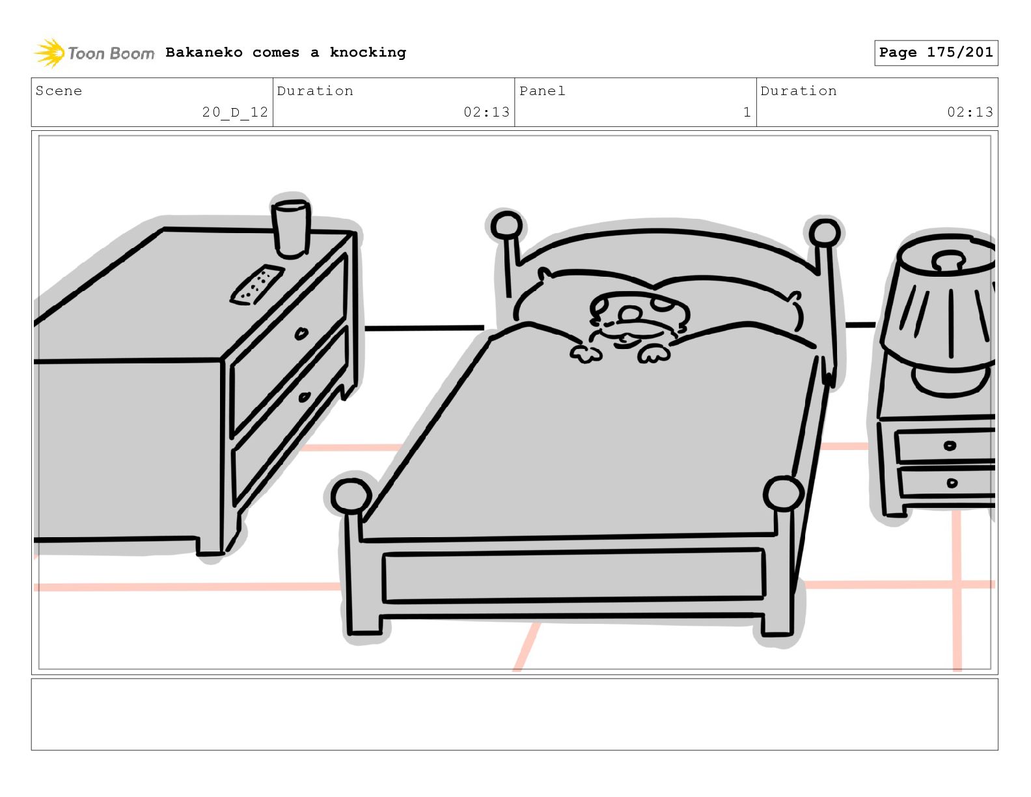Select the title 'Bakaneko comes a knocking'
Viewport: 1031px width, 797px height.
pos(286,52)
